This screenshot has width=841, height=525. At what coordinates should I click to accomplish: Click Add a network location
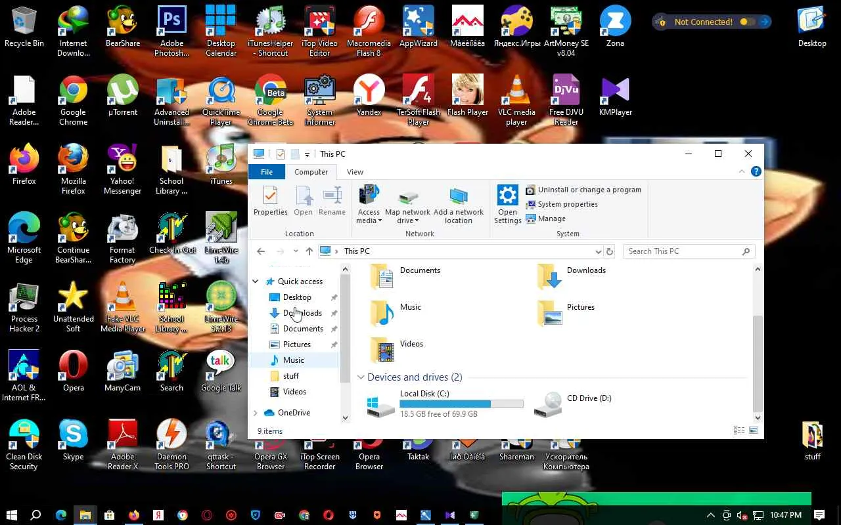pyautogui.click(x=459, y=205)
